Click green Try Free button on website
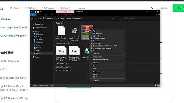The width and height of the screenshot is (184, 103). point(178,8)
